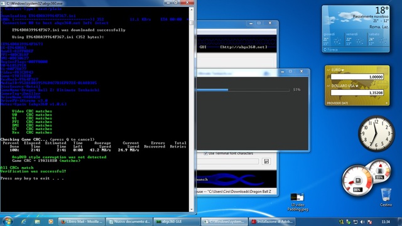Click 'Press any key to exit' console line
The image size is (402, 226).
coord(32,178)
